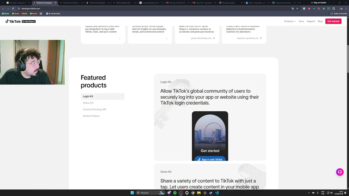The height and width of the screenshot is (196, 349).
Task: Launch Discord from the taskbar
Action: click(169, 193)
